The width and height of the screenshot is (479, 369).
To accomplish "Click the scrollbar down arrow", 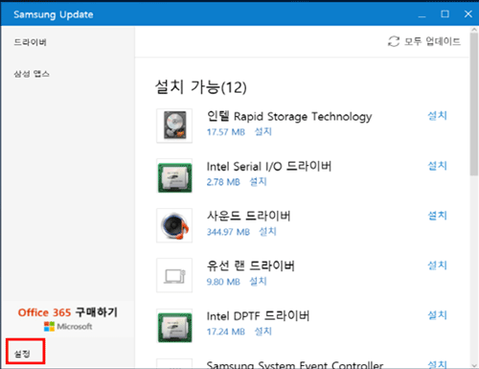I will (474, 365).
